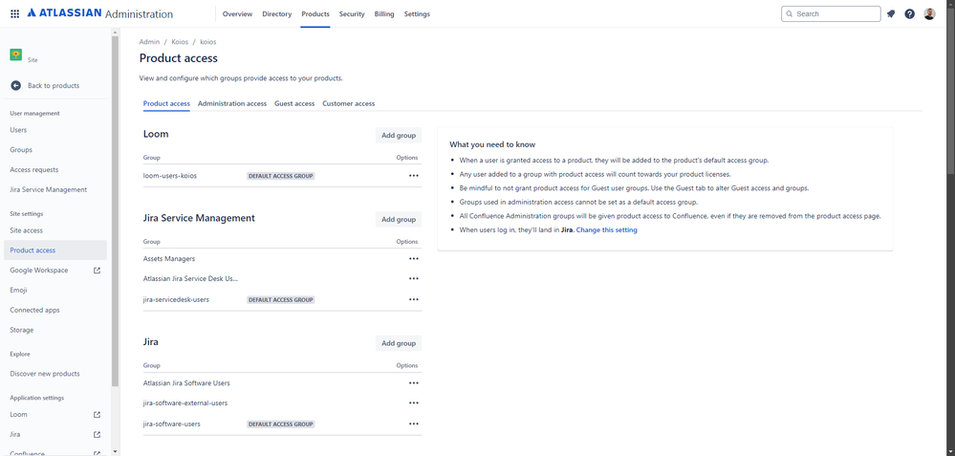
Task: Click sidebar scrollbar down arrow
Action: pyautogui.click(x=116, y=452)
